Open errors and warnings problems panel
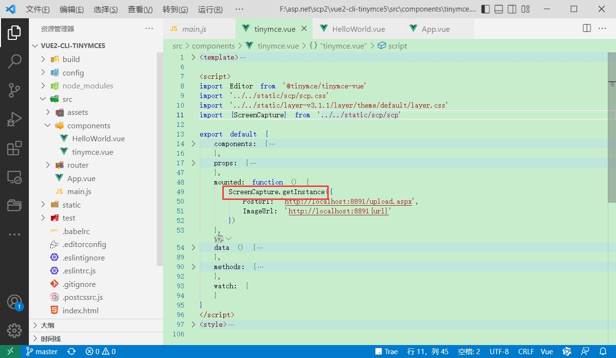This screenshot has width=616, height=358. click(101, 351)
